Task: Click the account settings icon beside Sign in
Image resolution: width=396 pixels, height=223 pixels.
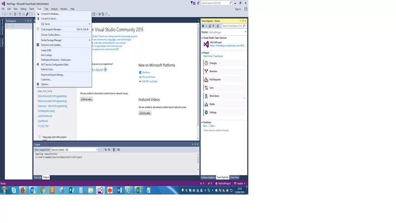Action: tap(245, 9)
